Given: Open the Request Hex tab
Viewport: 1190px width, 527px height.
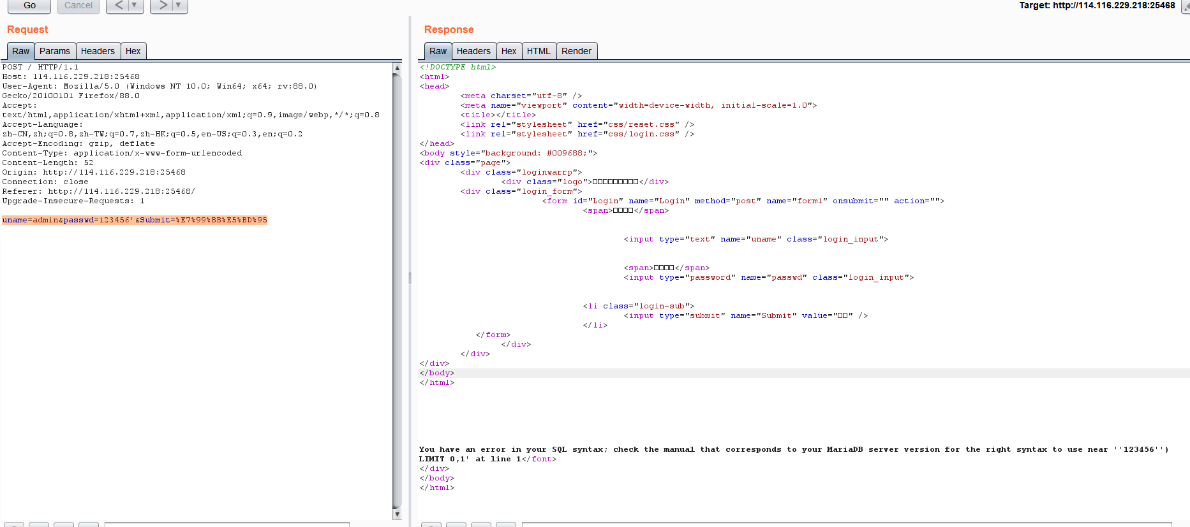Looking at the screenshot, I should (x=133, y=51).
